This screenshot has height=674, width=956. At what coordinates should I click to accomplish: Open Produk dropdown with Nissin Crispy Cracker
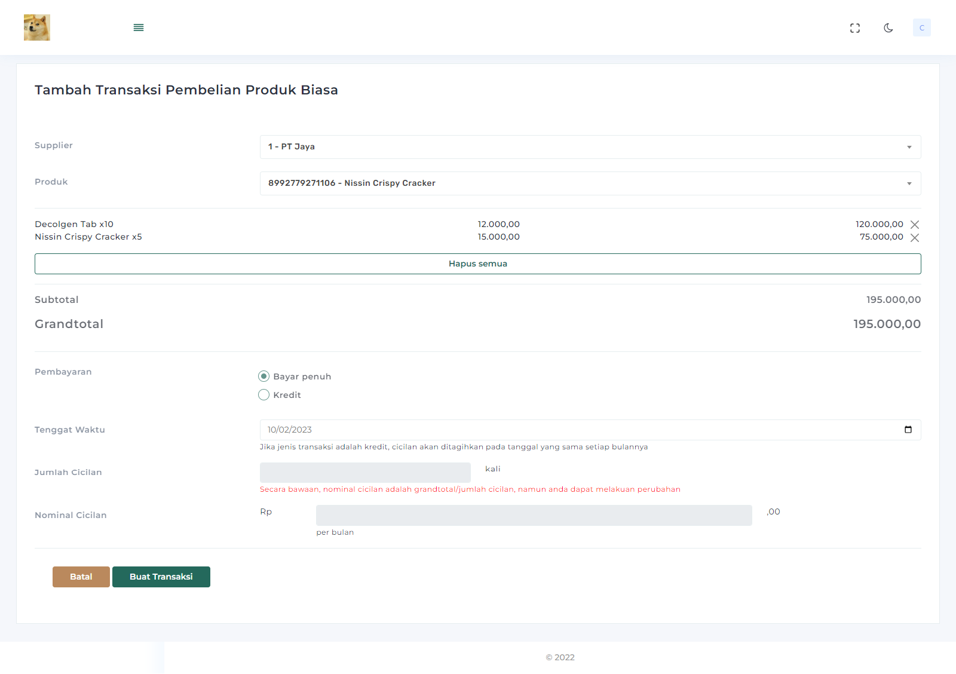(586, 183)
